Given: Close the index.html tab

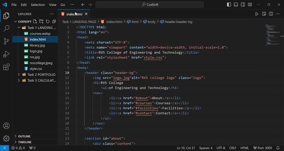Looking at the screenshot, I should pos(86,14).
